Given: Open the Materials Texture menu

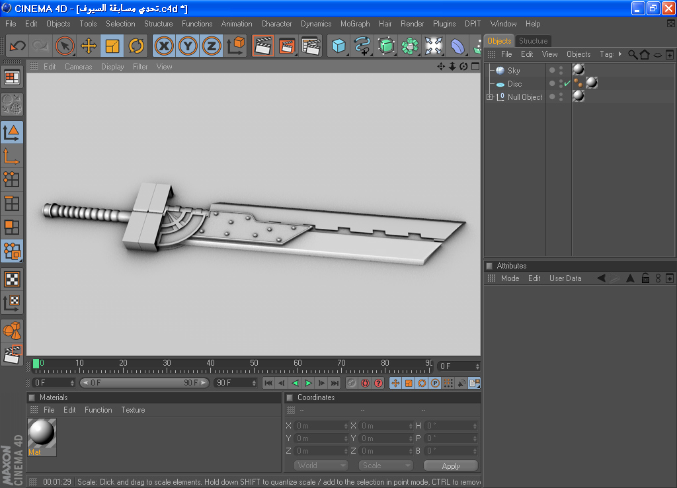Looking at the screenshot, I should click(x=133, y=410).
